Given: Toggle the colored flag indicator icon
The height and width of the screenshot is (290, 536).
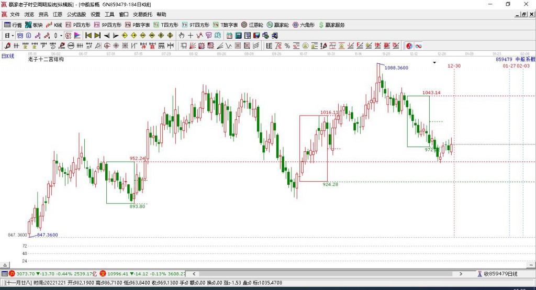Looking at the screenshot, I should (77, 36).
